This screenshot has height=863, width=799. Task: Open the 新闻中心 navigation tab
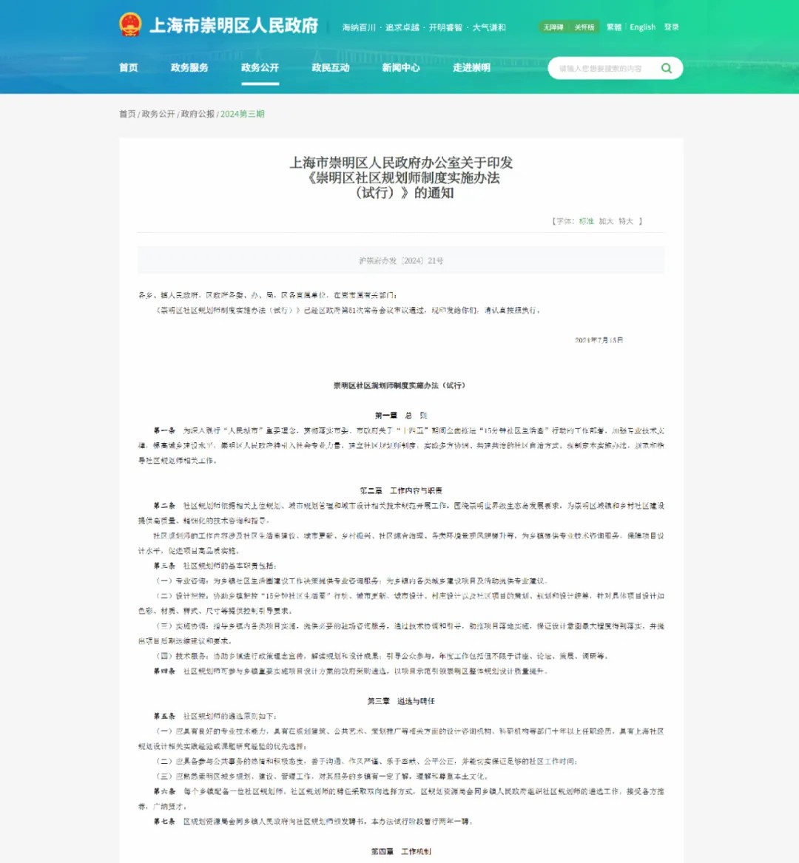click(401, 68)
